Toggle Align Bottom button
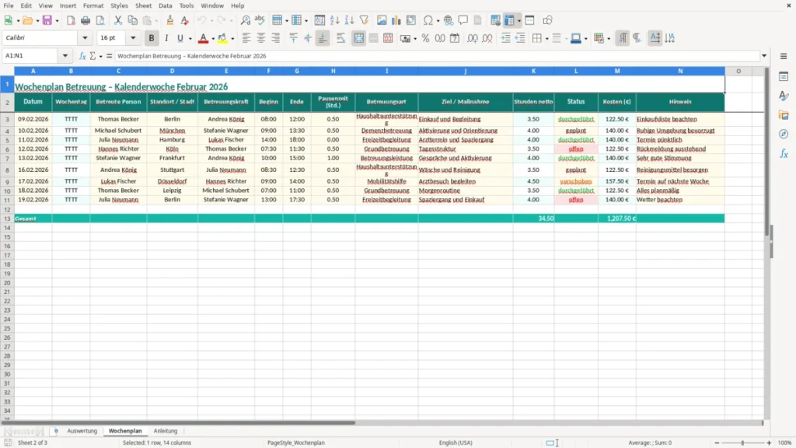 323,38
